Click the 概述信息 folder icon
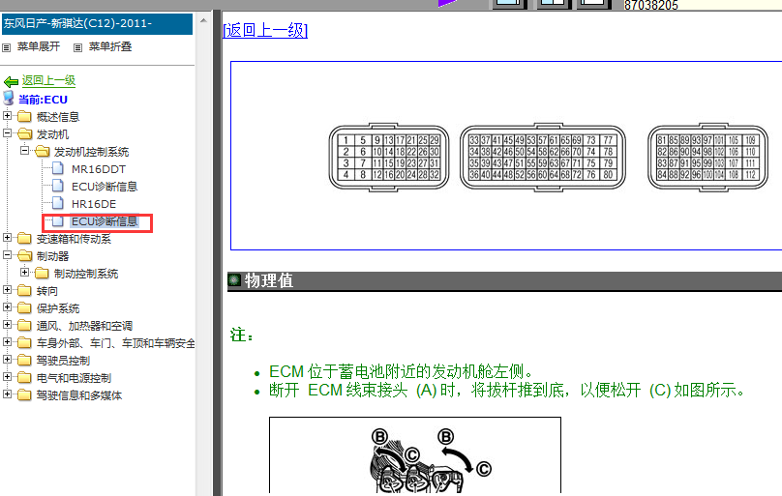Screen dimensions: 782x496 24,117
